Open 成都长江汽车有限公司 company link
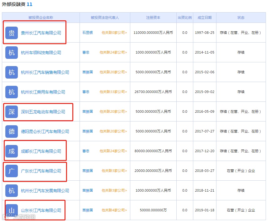Screen dimensions: 270x222 (41, 151)
